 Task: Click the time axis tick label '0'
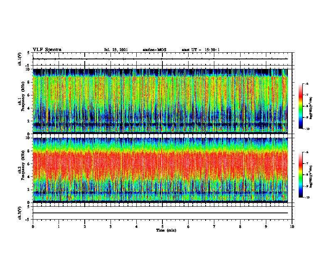(x=33, y=227)
